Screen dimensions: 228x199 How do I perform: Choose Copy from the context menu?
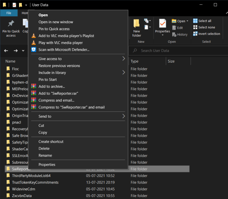[43, 132]
